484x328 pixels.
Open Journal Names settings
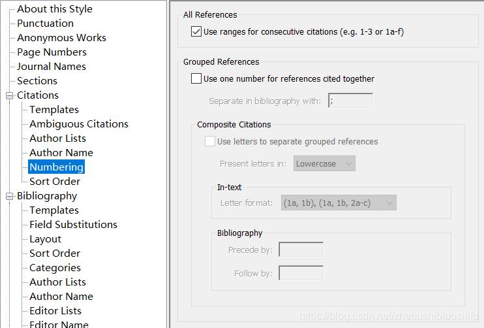[x=51, y=67]
